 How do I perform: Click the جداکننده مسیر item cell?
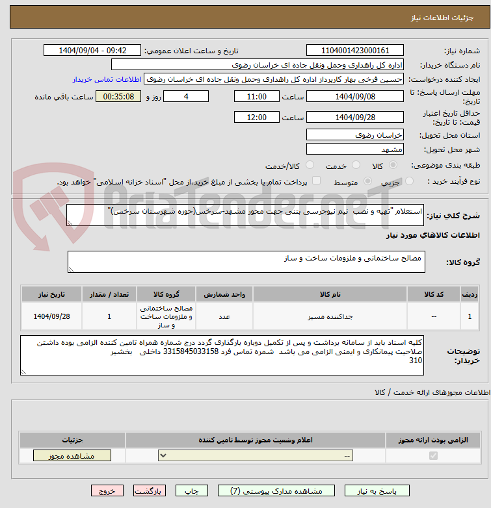(330, 316)
